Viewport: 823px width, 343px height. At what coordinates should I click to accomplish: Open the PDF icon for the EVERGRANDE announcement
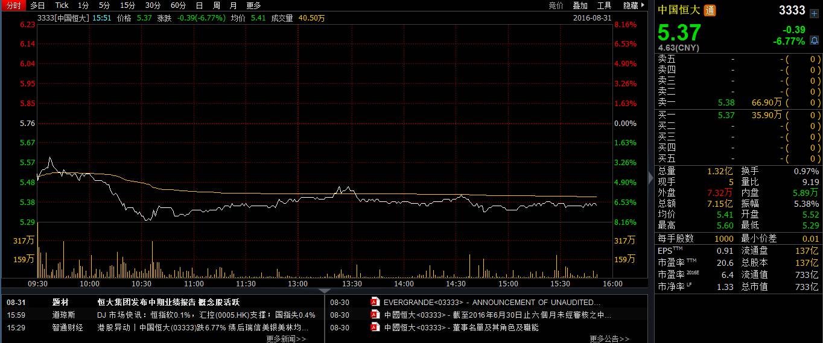click(x=374, y=302)
